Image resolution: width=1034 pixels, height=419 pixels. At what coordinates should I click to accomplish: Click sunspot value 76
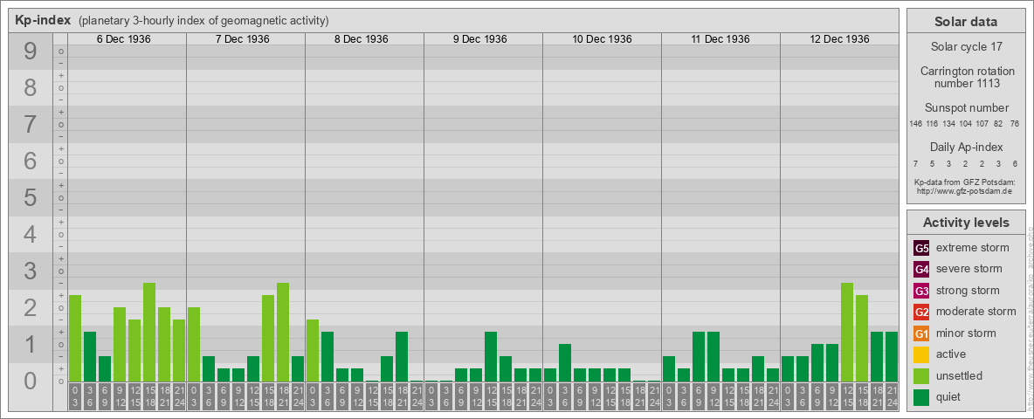pos(1015,124)
